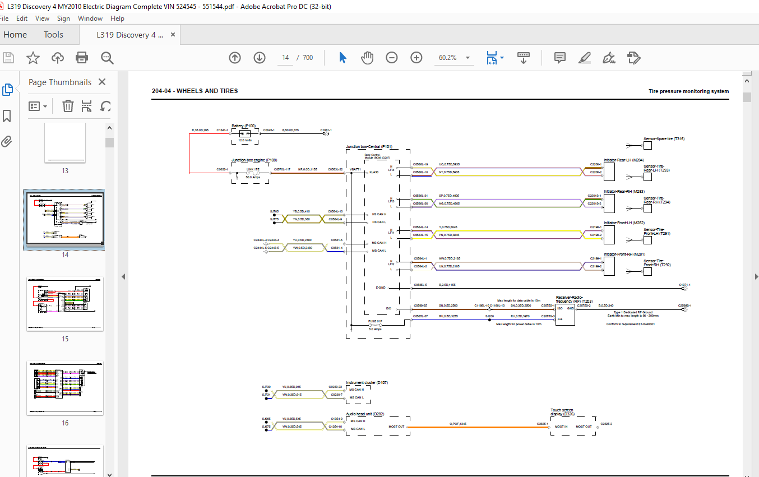Select page 15 thumbnail
This screenshot has height=477, width=759.
coord(65,304)
